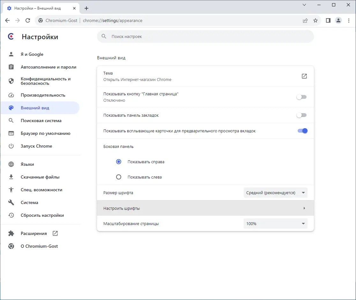This screenshot has width=356, height=300.
Task: Open the page zoom 100% dropdown
Action: point(275,223)
